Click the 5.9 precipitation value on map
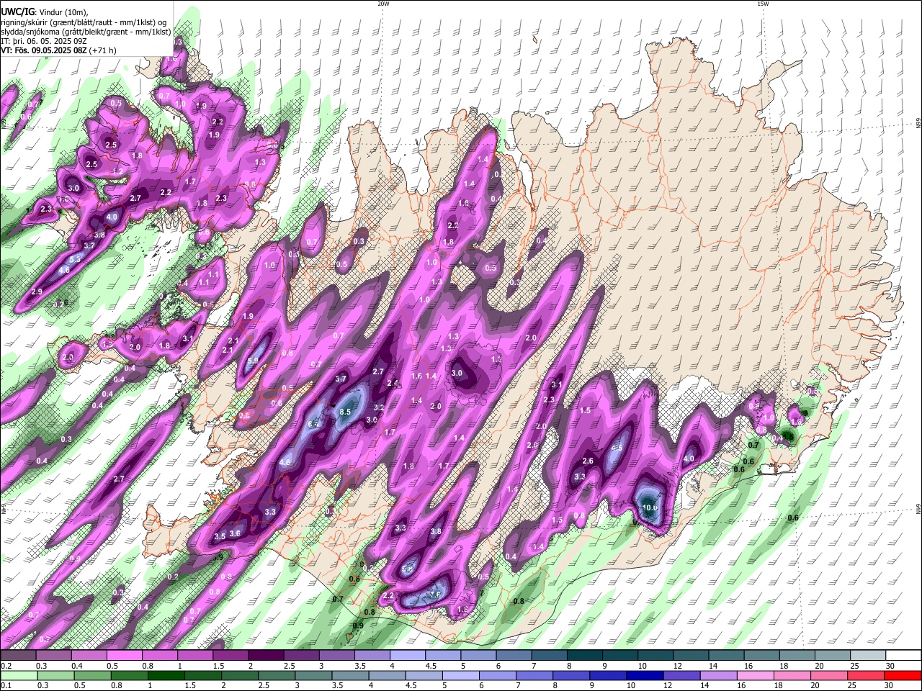This screenshot has width=922, height=691. (x=253, y=361)
